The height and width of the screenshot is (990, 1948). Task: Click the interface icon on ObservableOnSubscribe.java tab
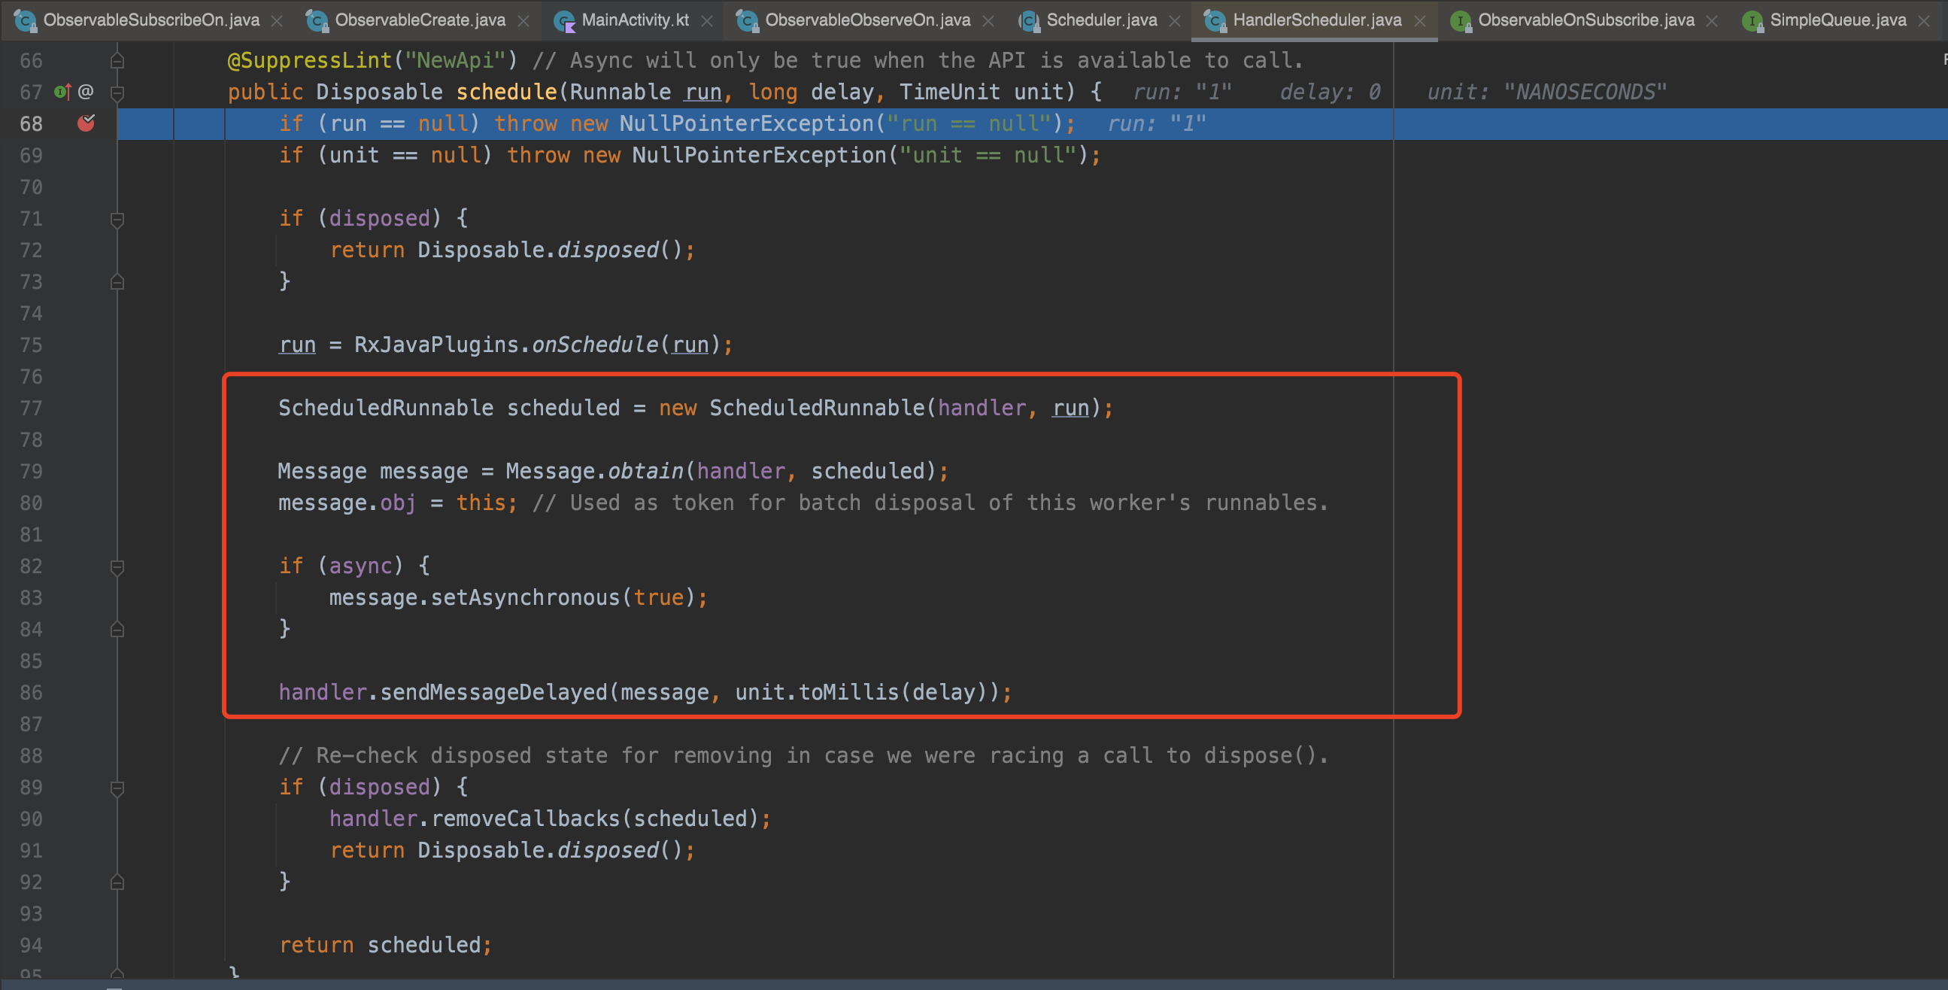pyautogui.click(x=1459, y=20)
